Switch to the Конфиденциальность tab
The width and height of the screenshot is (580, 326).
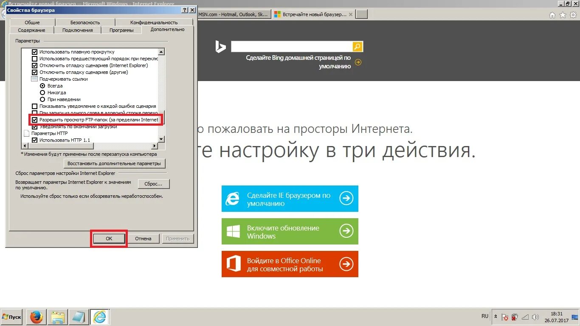point(154,22)
